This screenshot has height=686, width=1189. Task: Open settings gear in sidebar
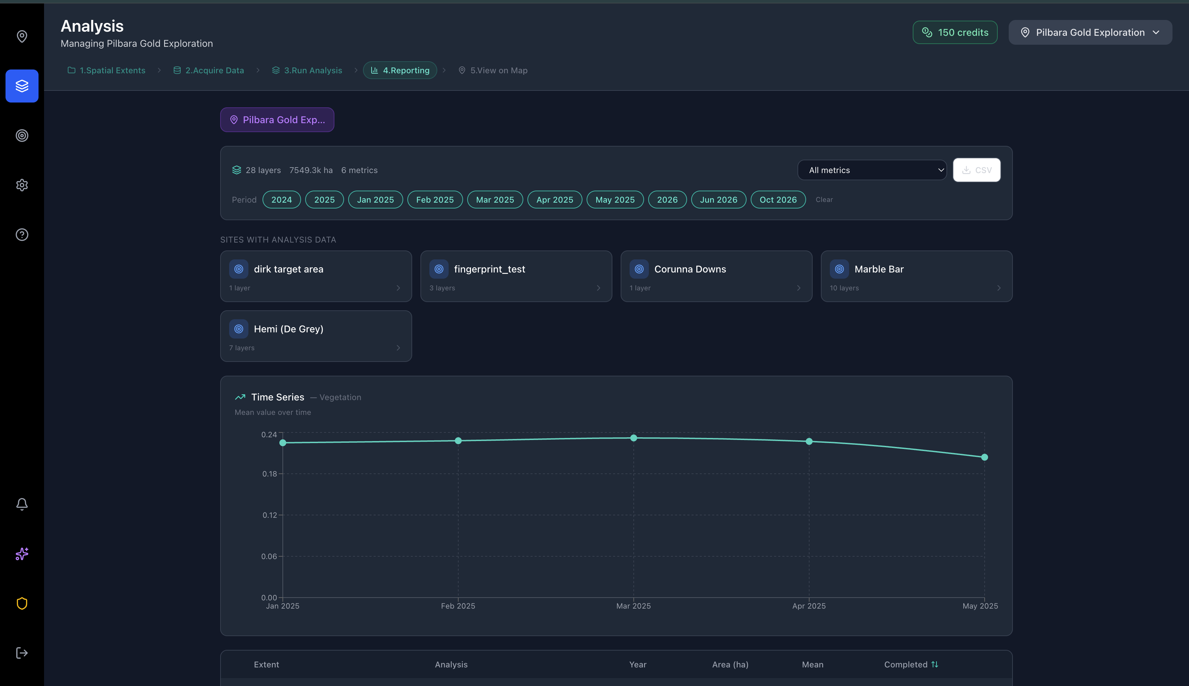click(x=22, y=185)
